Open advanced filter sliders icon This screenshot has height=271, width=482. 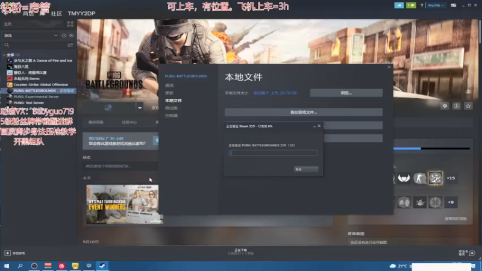[x=70, y=45]
